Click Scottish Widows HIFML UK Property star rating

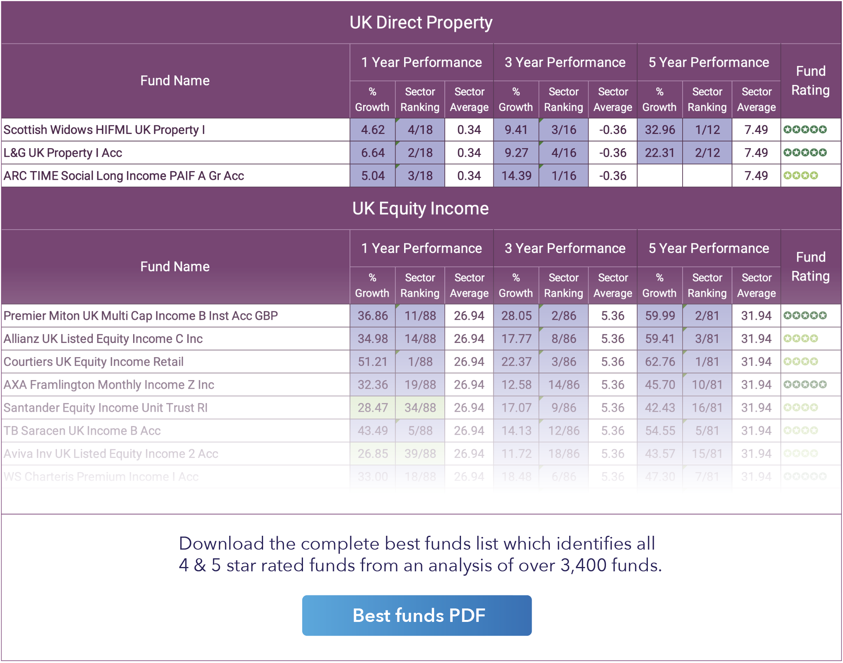tap(805, 130)
